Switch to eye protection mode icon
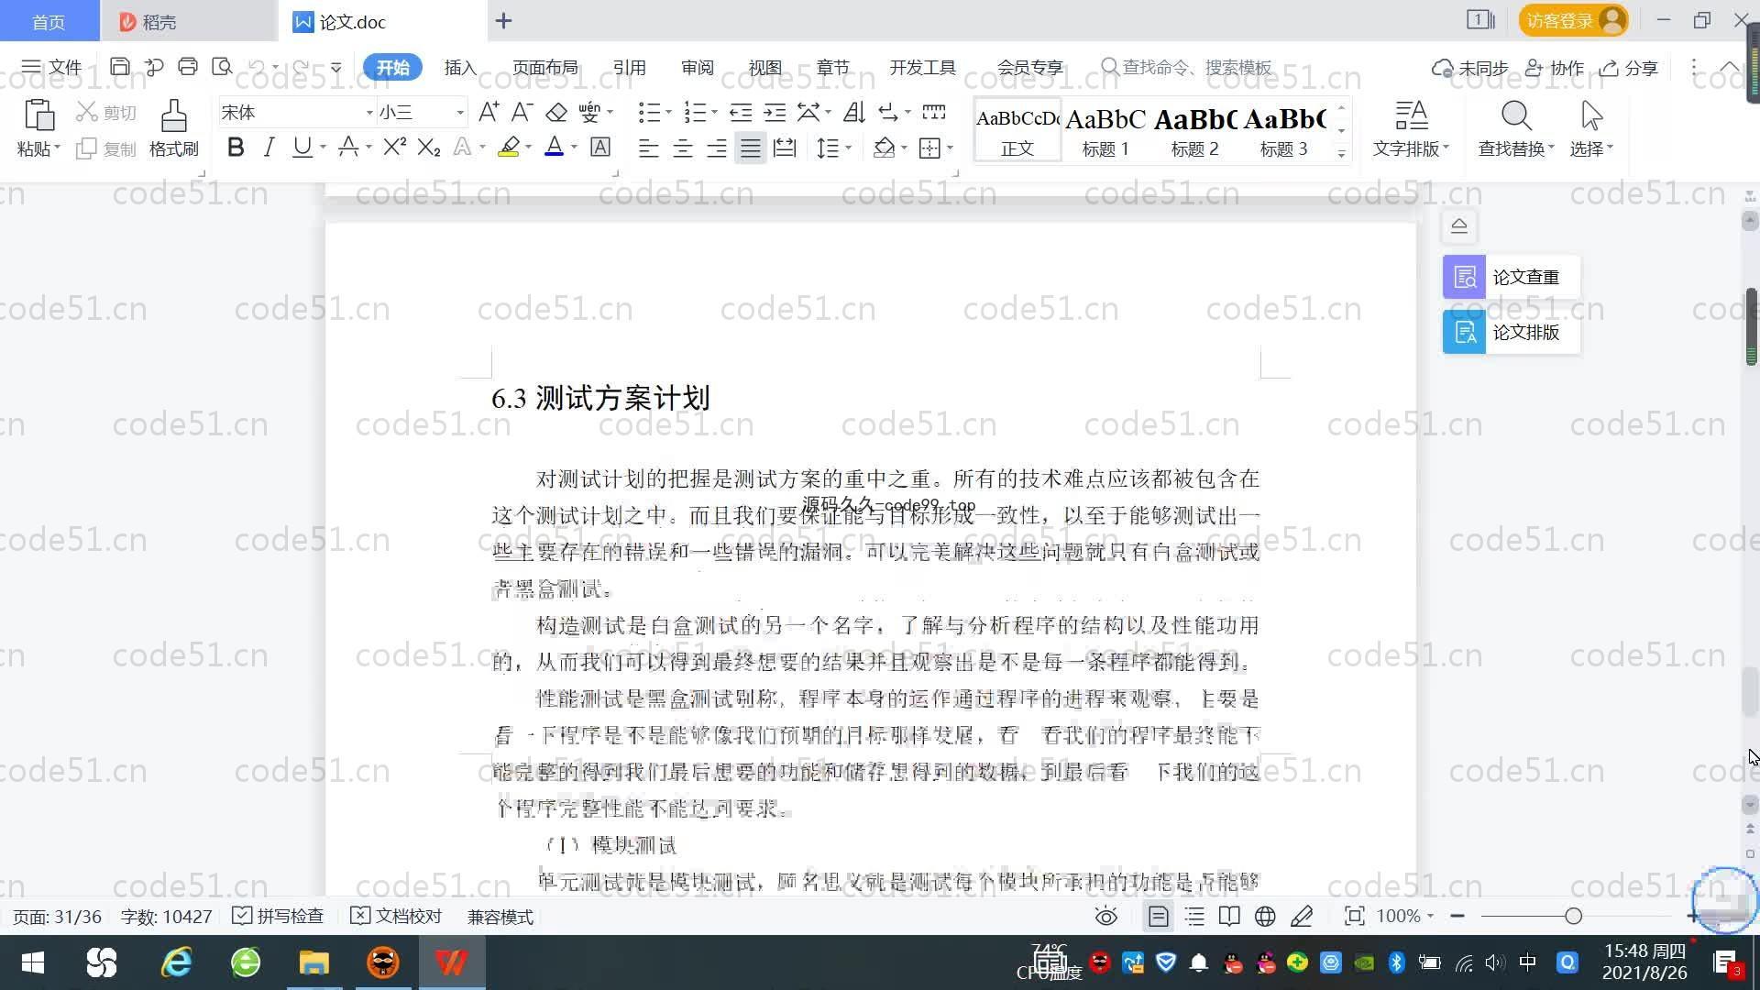The height and width of the screenshot is (990, 1760). point(1106,917)
